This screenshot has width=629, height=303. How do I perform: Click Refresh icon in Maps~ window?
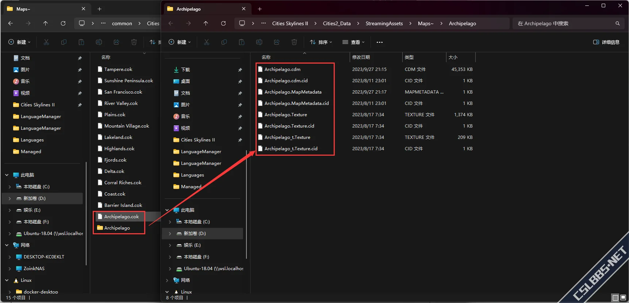(63, 23)
